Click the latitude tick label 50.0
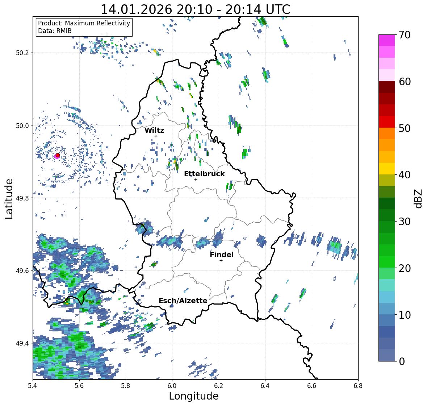The width and height of the screenshot is (427, 405). point(22,126)
